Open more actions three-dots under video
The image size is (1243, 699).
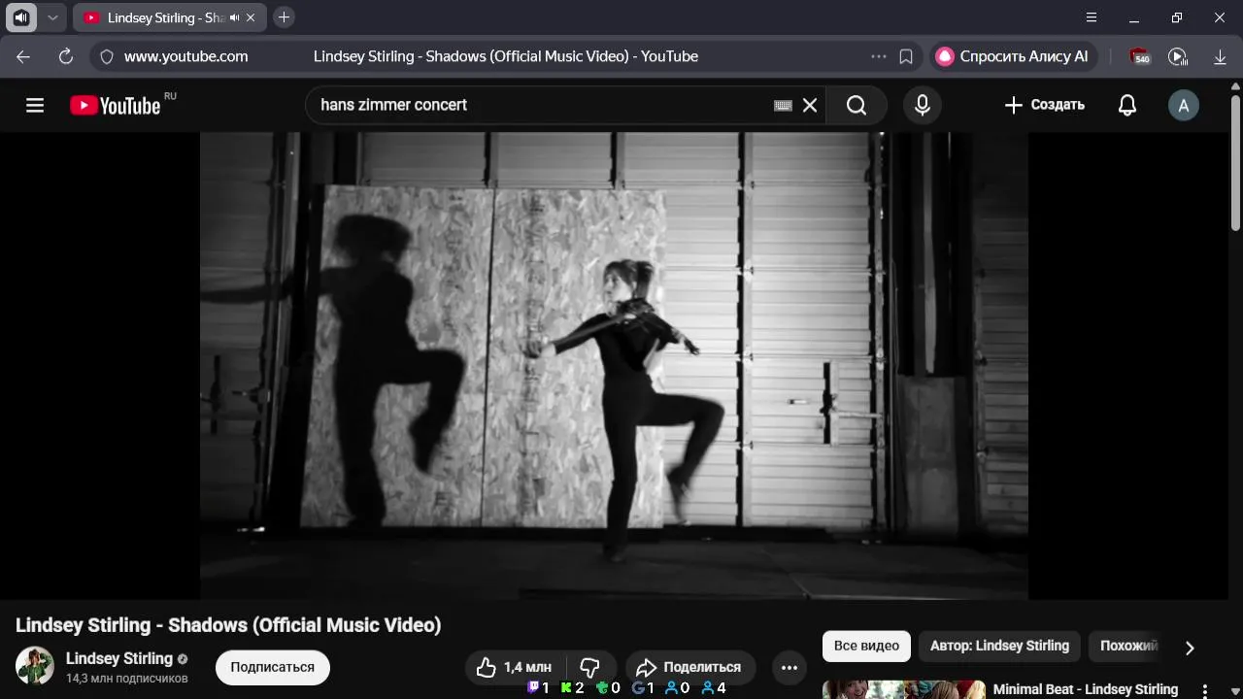(x=789, y=667)
